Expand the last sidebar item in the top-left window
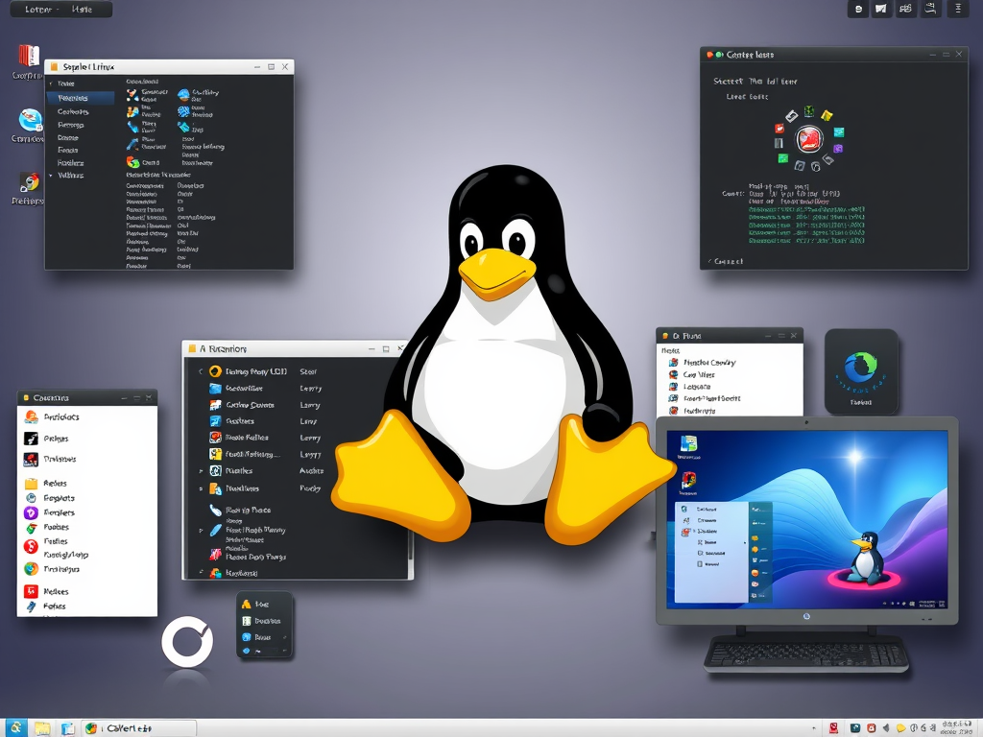983x737 pixels. coord(52,176)
